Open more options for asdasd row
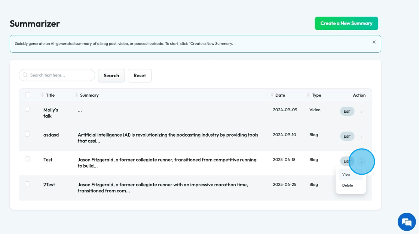 pos(361,136)
